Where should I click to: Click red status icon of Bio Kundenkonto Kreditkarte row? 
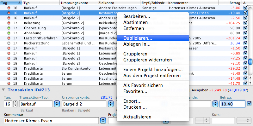coord(9,68)
